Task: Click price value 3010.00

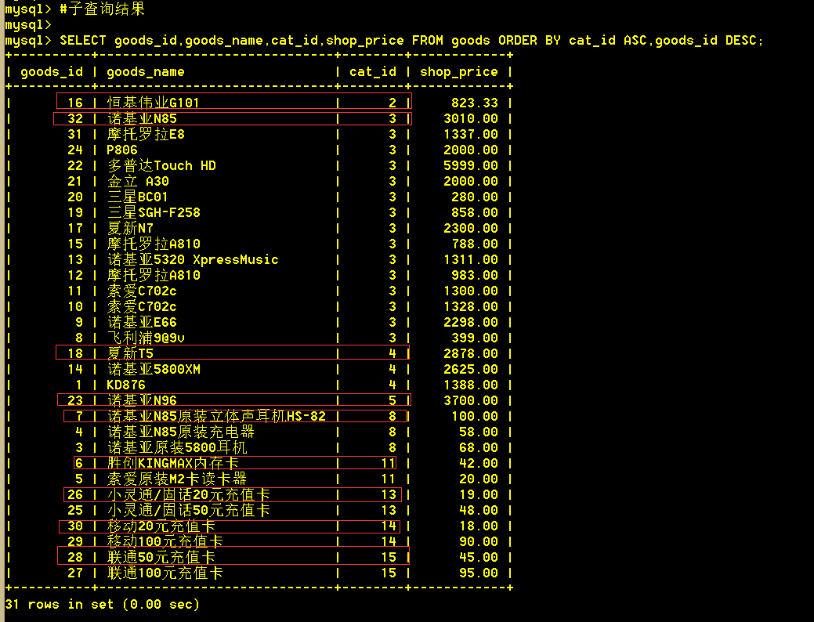Action: (471, 118)
